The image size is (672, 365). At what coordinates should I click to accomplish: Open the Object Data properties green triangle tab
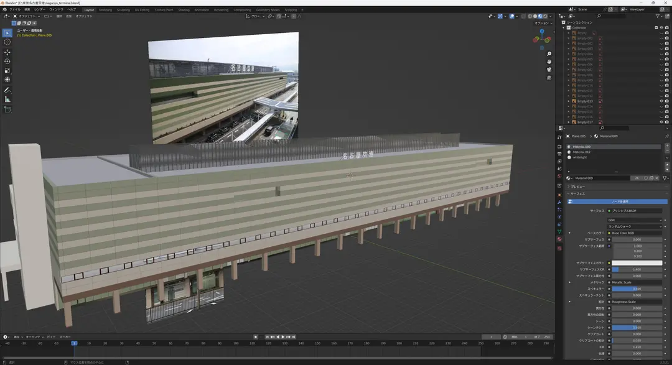(x=559, y=232)
